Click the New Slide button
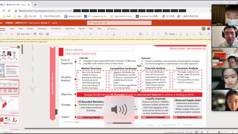 point(23,34)
